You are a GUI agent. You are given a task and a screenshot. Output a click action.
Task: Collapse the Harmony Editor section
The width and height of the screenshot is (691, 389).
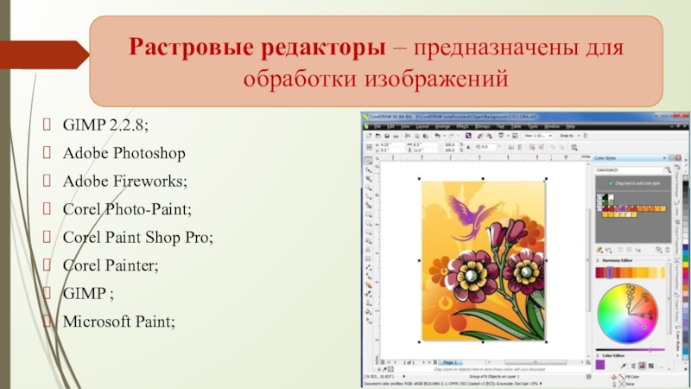(x=598, y=261)
